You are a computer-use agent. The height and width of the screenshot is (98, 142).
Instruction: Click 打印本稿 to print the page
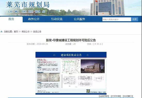point(116,96)
